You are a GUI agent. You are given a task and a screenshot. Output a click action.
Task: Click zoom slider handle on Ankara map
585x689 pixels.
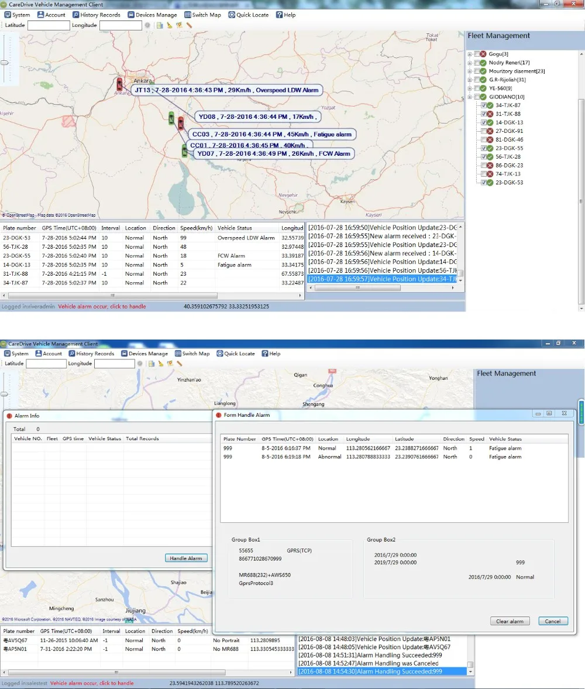pyautogui.click(x=4, y=62)
